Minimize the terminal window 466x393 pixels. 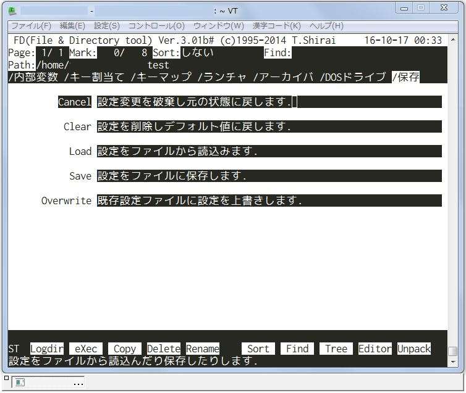pos(404,8)
